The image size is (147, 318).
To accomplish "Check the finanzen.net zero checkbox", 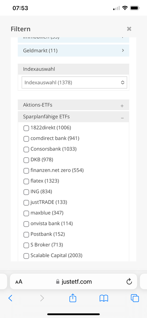I will [x=26, y=171].
